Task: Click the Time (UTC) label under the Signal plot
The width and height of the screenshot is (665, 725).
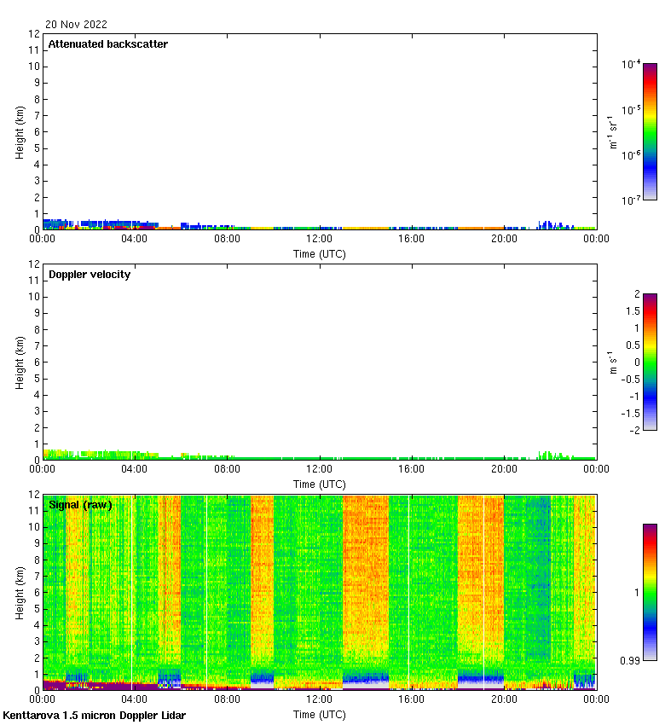Action: [x=320, y=714]
